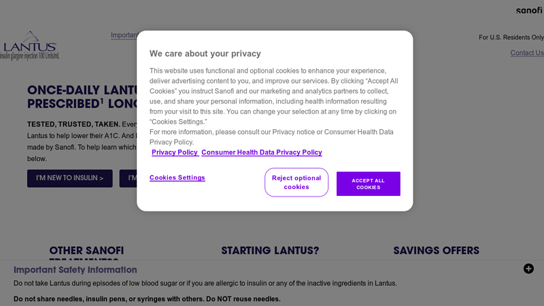Accept all cookies
Image resolution: width=544 pixels, height=306 pixels.
[368, 184]
